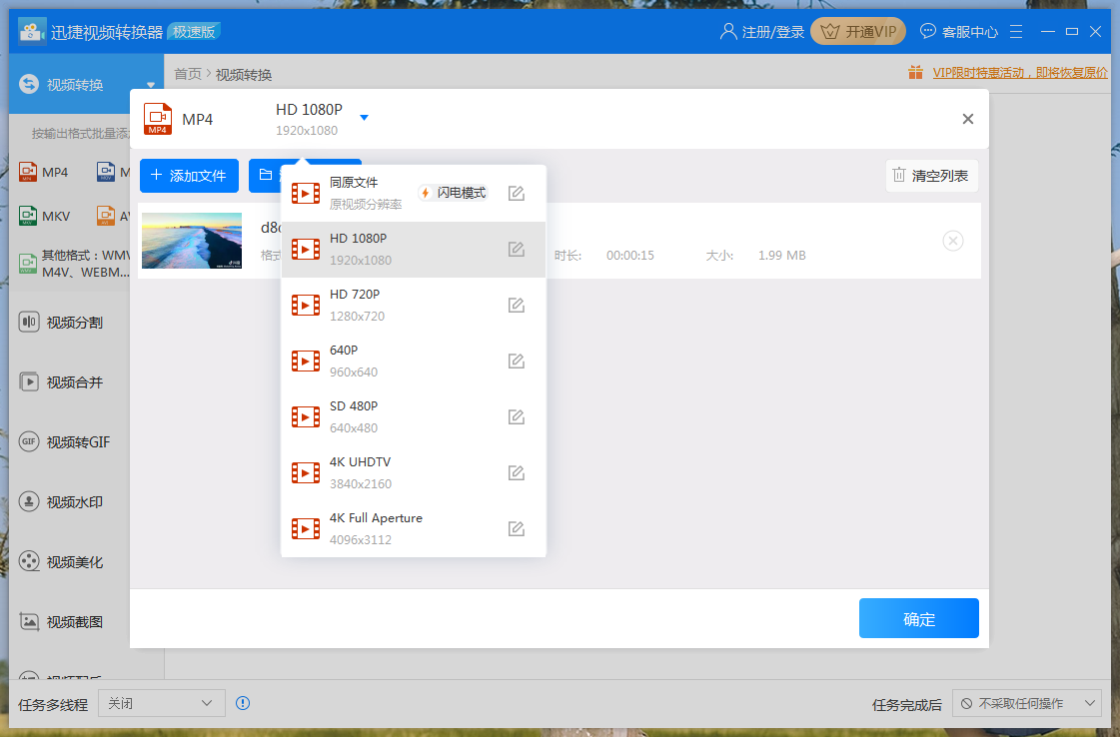Expand the 任务多线程 multithread dropdown

click(160, 703)
